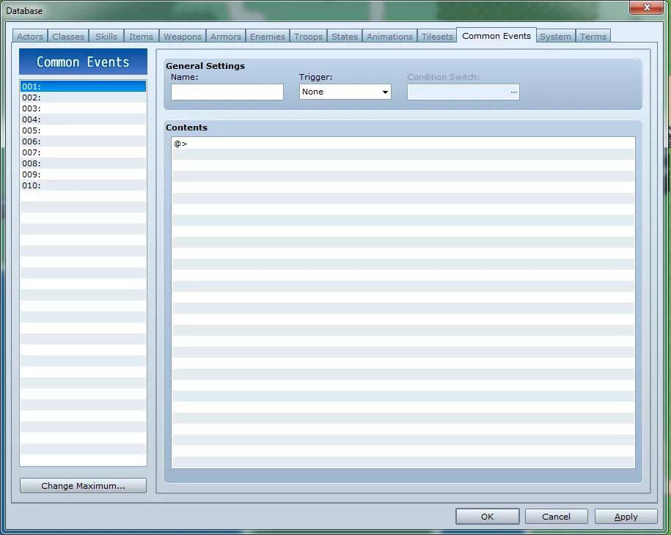Open the Classes tab
The height and width of the screenshot is (535, 671).
click(68, 37)
